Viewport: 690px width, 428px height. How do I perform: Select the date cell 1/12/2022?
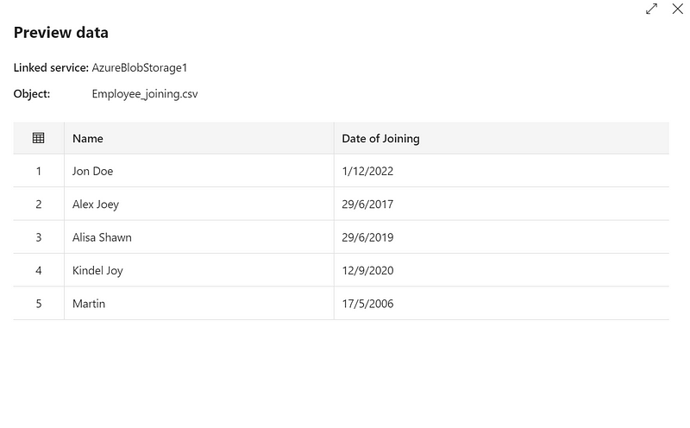point(501,171)
